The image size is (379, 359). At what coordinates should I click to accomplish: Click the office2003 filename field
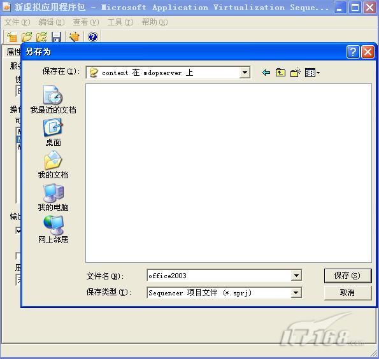[x=219, y=276]
